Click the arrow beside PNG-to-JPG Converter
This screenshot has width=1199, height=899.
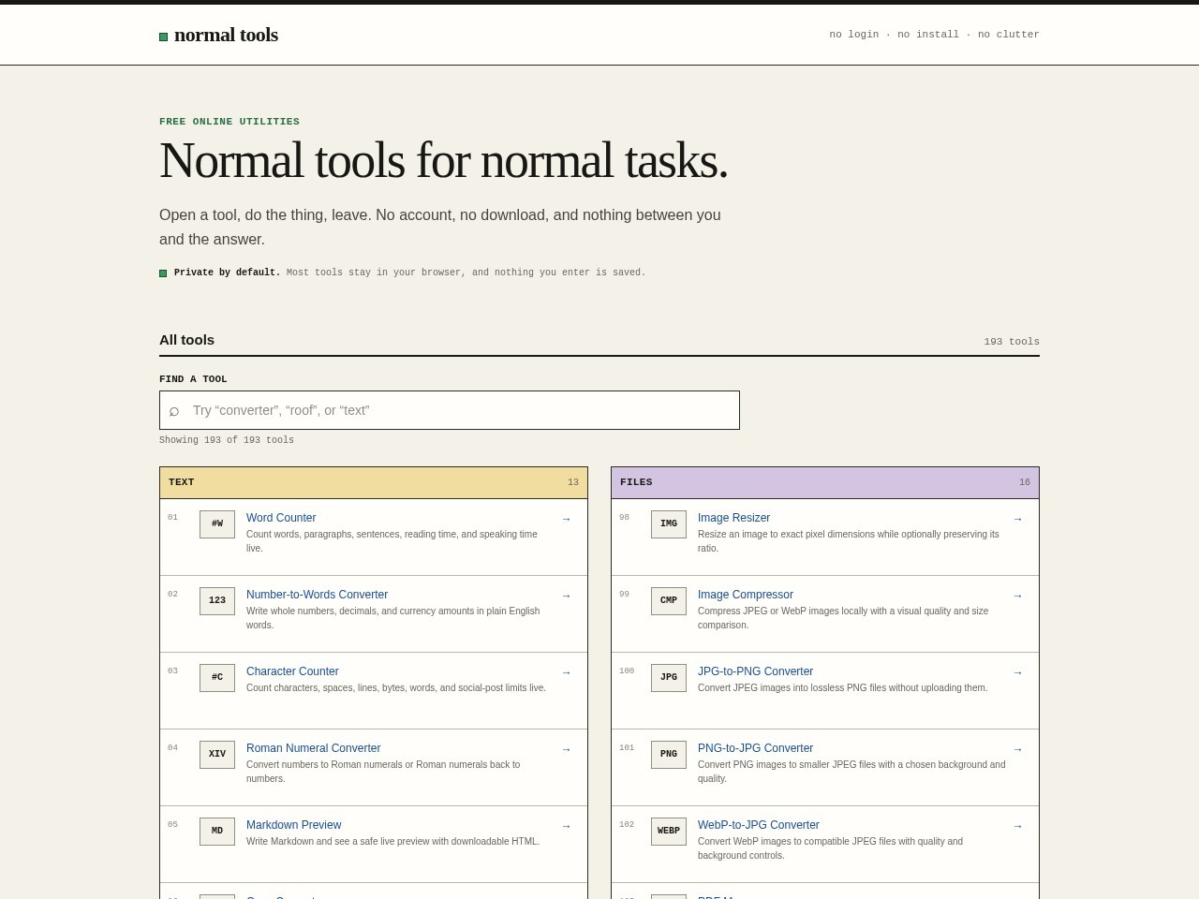tap(1017, 749)
